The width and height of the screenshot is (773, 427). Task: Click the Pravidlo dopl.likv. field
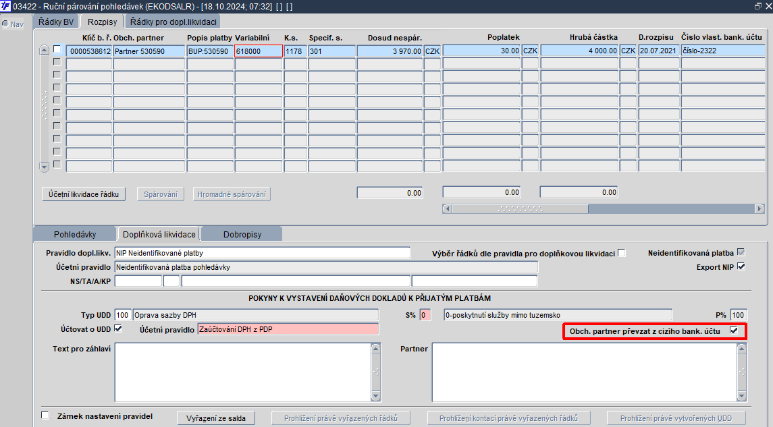pos(262,253)
